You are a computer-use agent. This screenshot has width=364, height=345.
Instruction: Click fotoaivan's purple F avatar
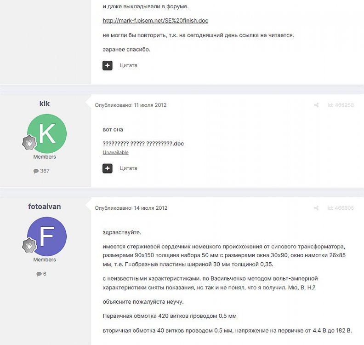[x=47, y=236]
